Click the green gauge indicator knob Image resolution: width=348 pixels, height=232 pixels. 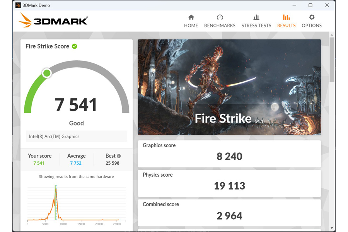click(47, 73)
